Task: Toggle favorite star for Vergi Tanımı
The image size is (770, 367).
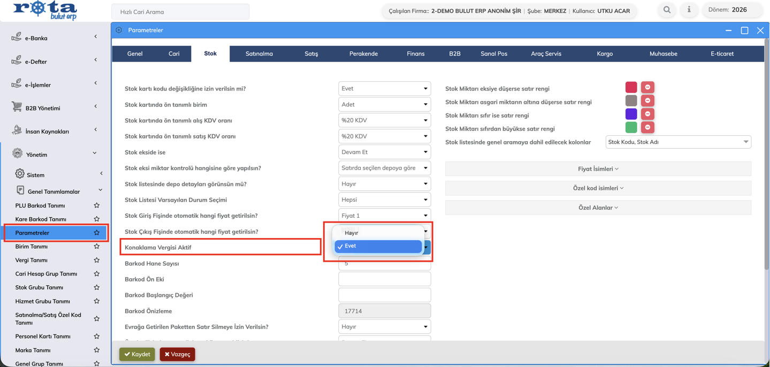Action: coord(97,260)
